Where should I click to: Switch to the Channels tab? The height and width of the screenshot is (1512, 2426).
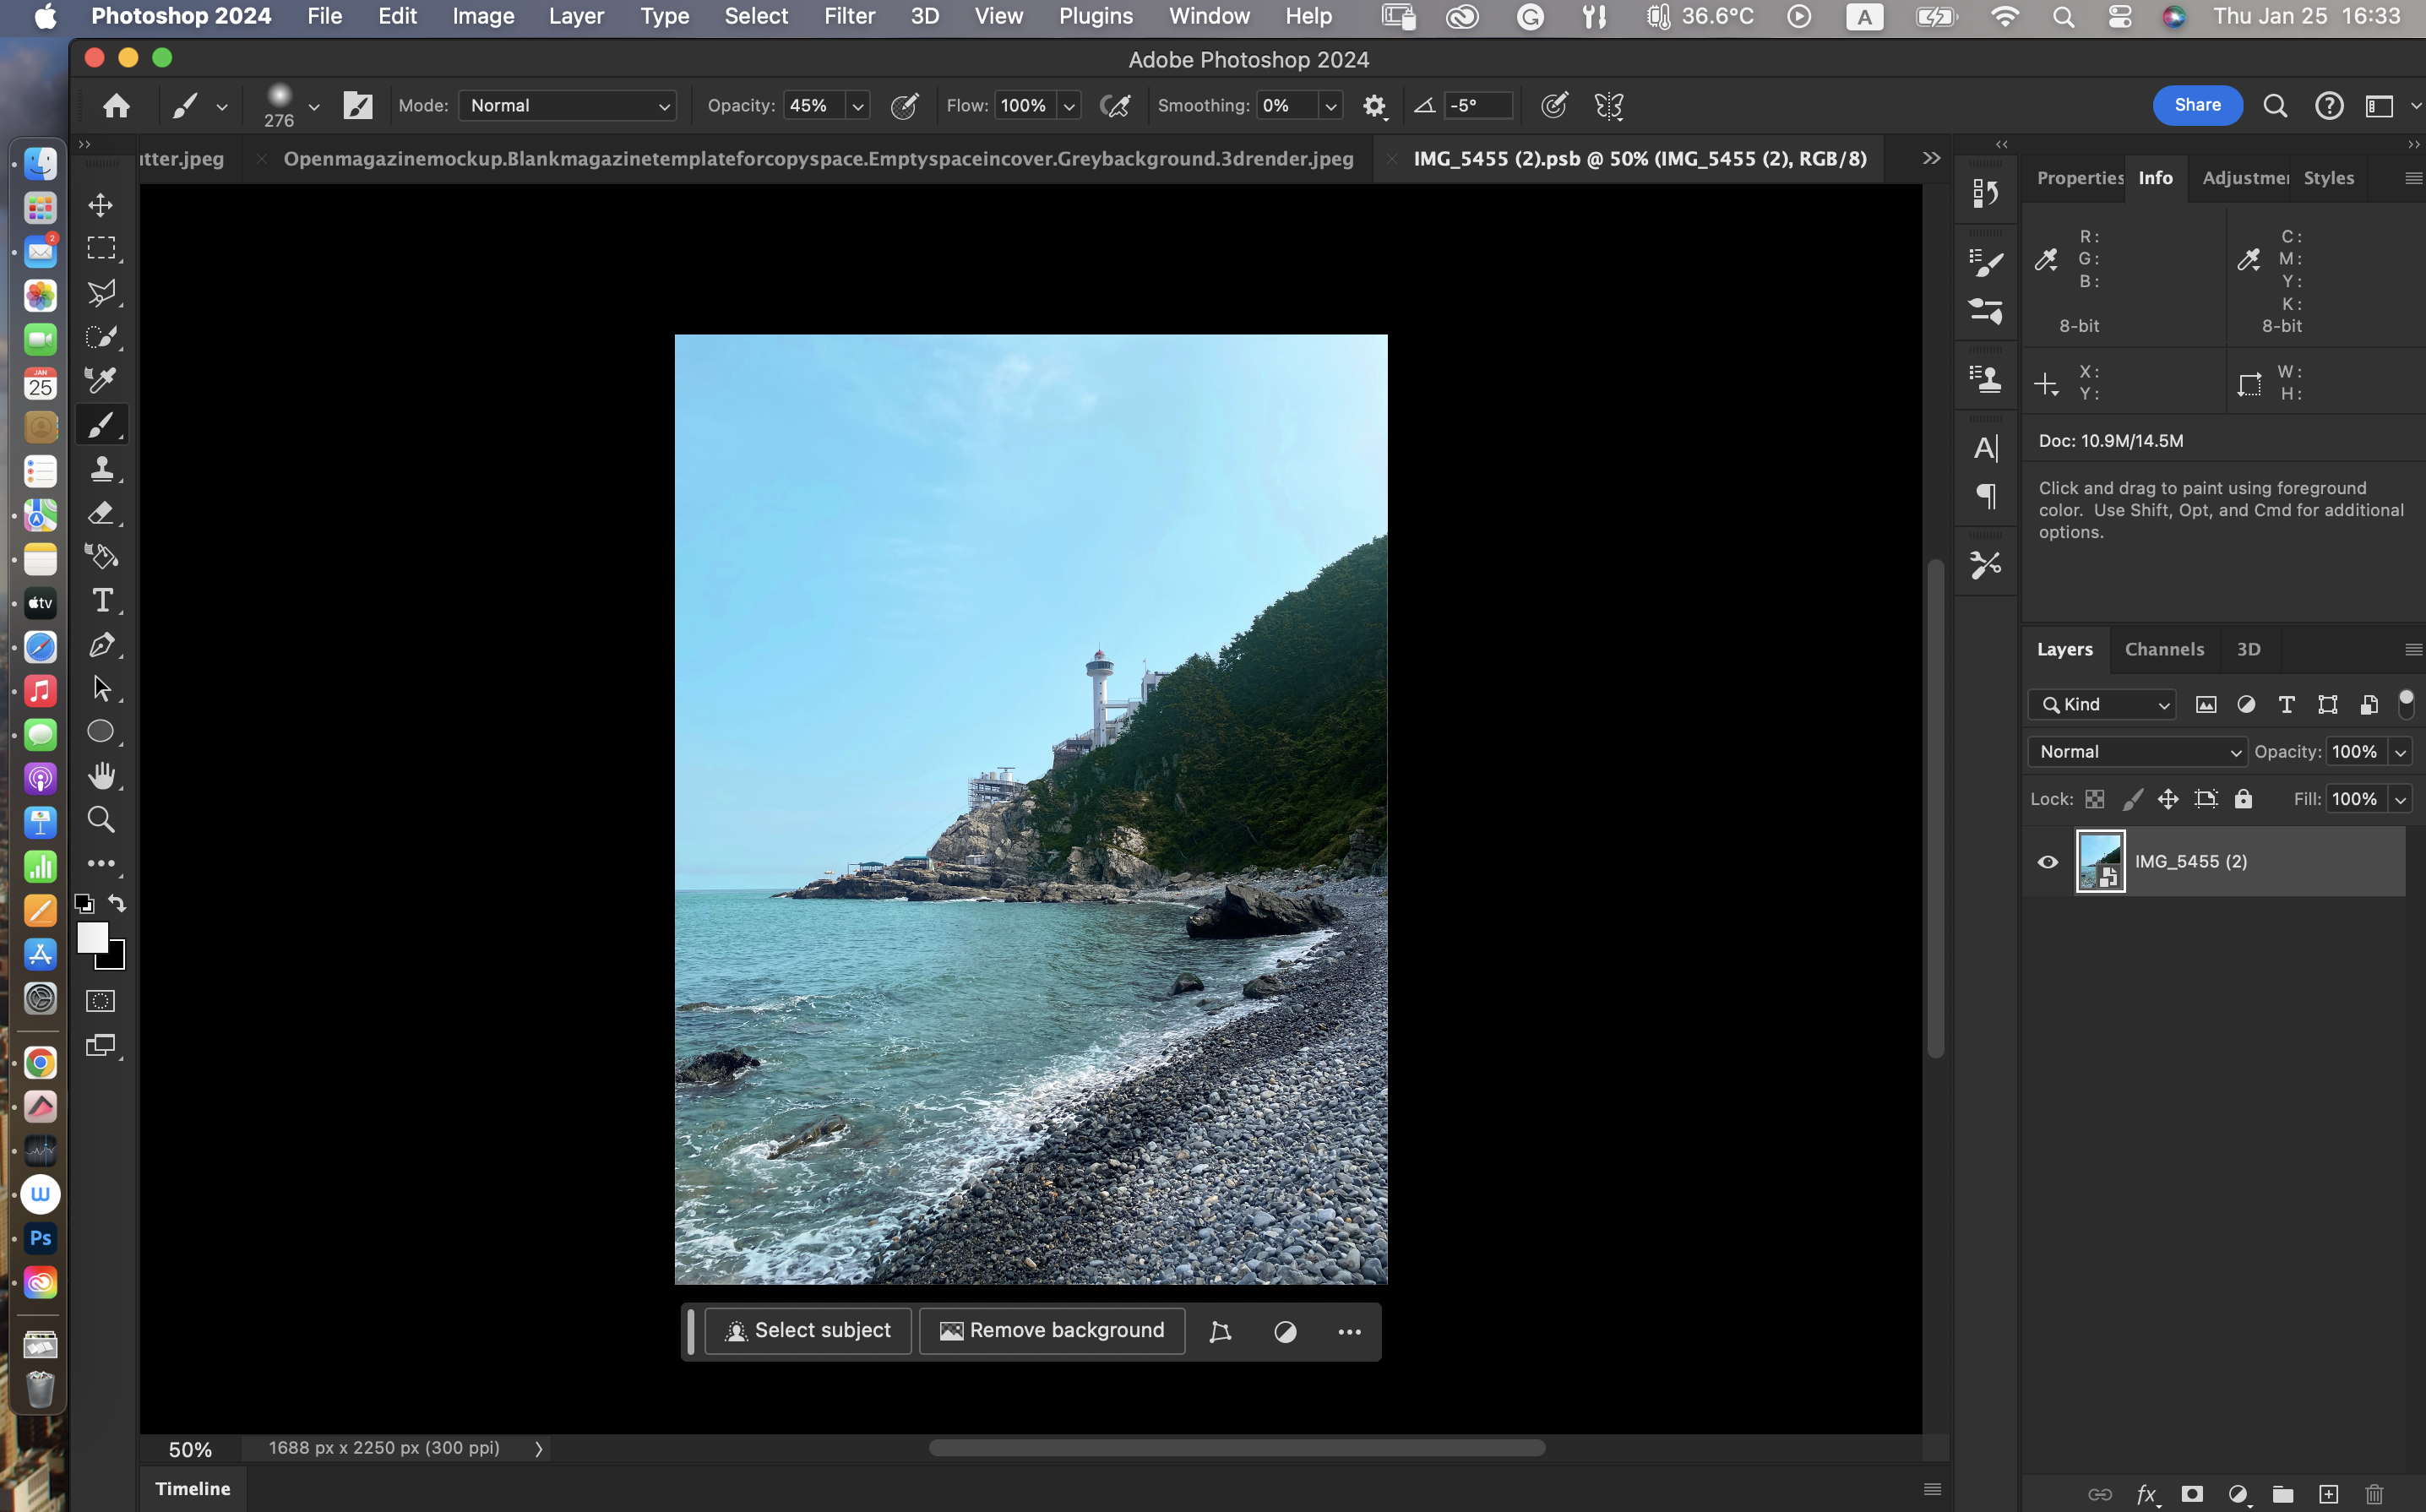pyautogui.click(x=2164, y=649)
